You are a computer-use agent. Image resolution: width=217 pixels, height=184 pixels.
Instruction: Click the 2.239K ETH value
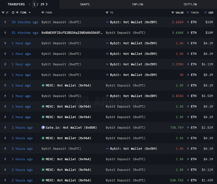pos(178,64)
